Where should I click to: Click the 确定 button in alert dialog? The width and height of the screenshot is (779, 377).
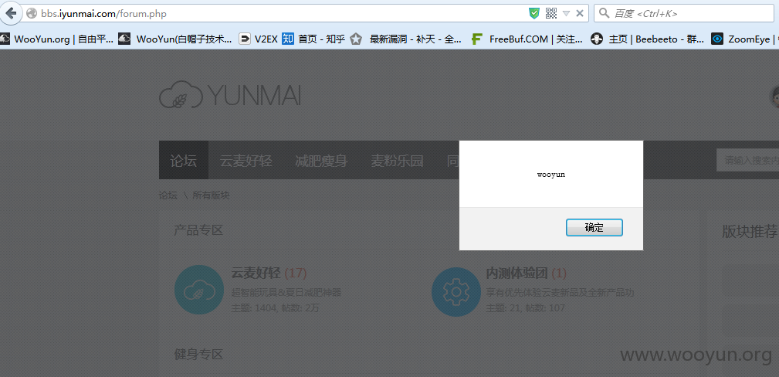click(594, 228)
